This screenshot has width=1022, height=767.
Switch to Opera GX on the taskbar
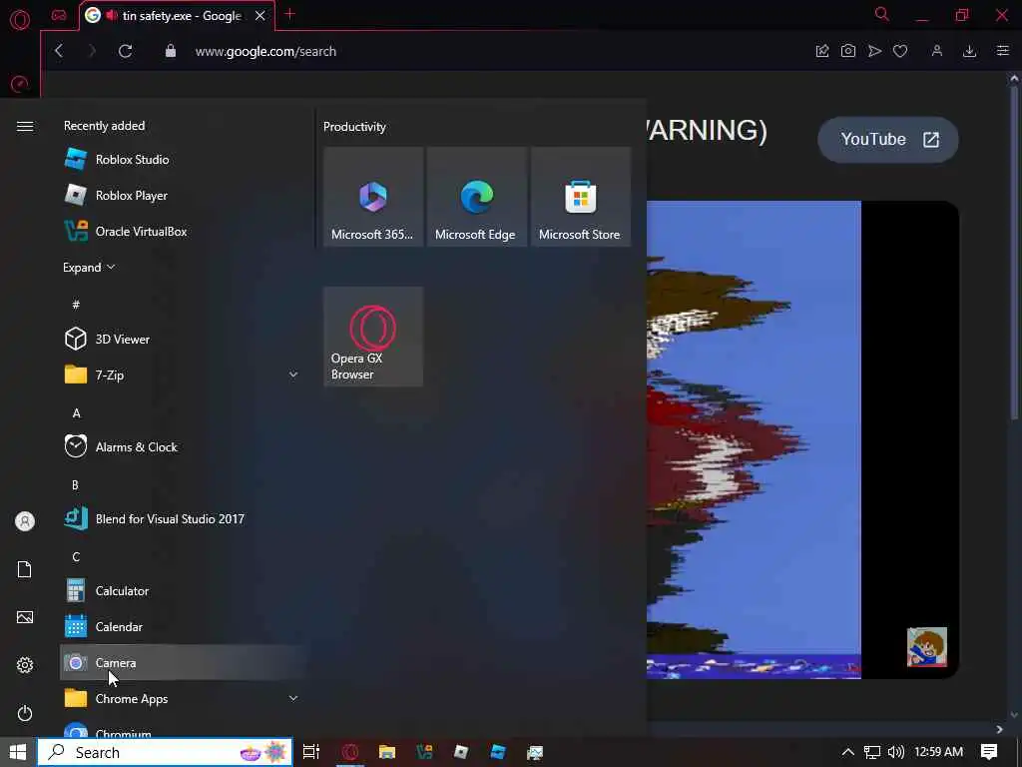(350, 752)
